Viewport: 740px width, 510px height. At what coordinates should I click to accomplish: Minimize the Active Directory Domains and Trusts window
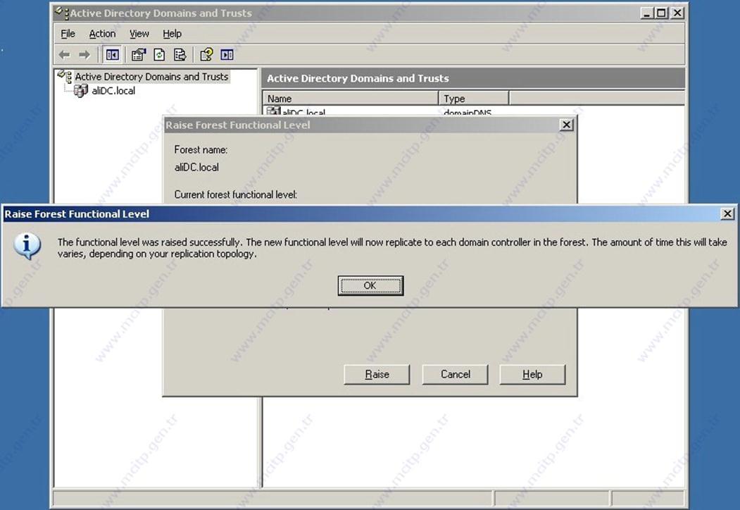pos(646,13)
